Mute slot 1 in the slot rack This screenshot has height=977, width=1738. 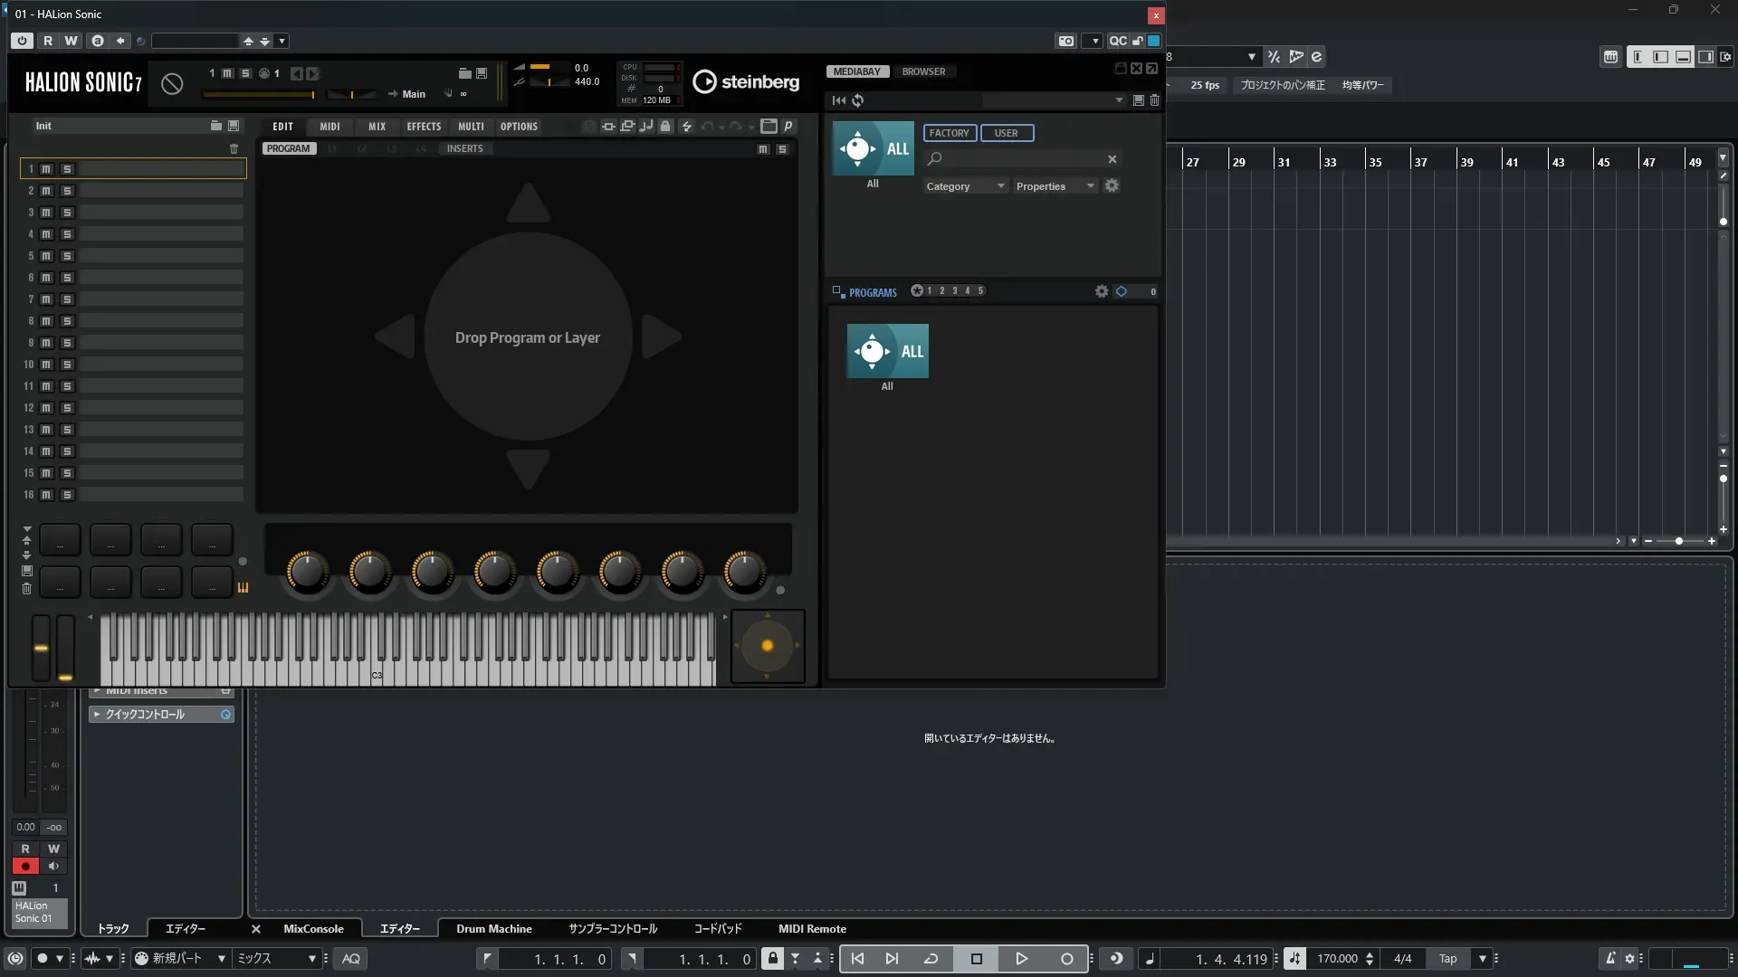[46, 169]
